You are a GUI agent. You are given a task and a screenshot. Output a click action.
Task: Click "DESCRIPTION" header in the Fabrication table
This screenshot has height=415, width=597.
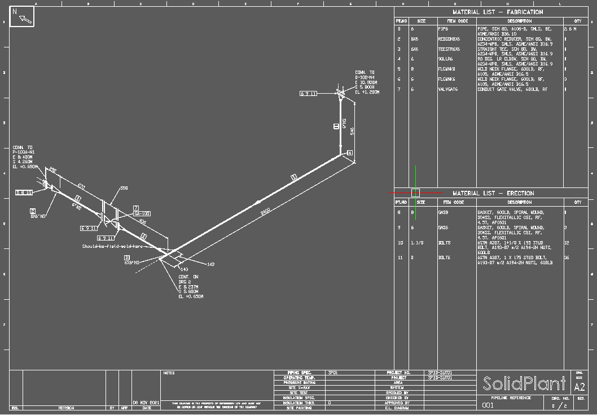tap(520, 21)
